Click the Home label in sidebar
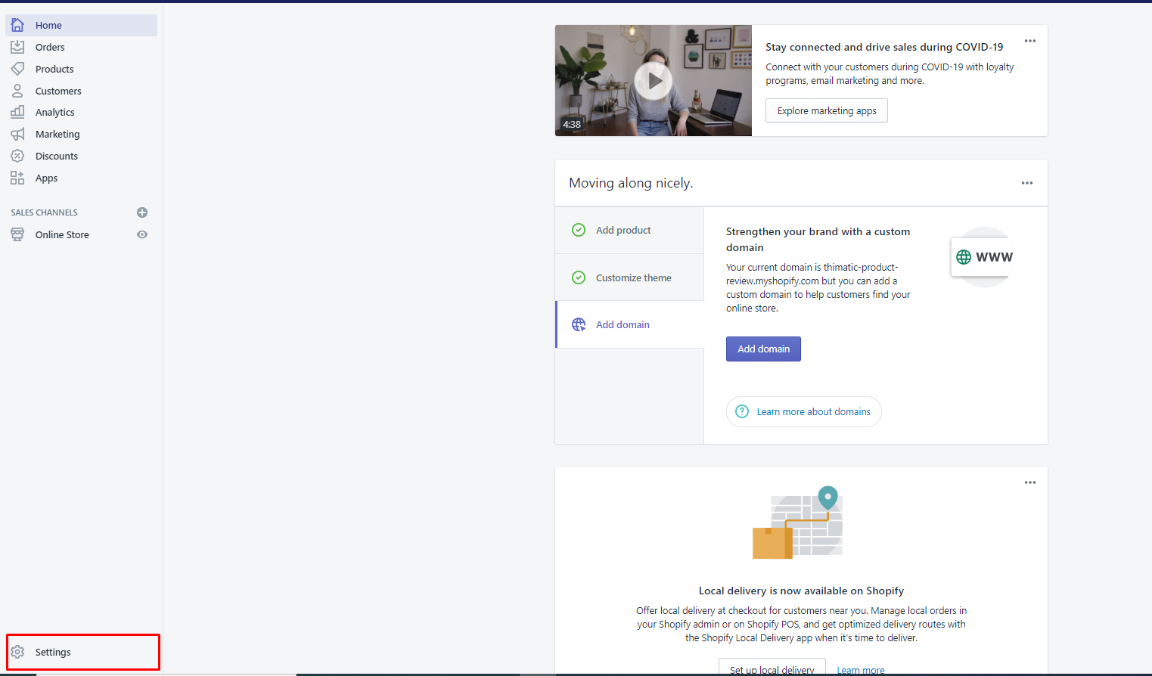Image resolution: width=1152 pixels, height=676 pixels. (48, 25)
